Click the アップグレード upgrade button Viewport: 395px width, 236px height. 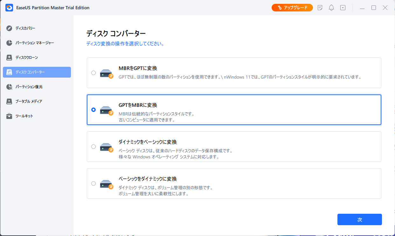click(292, 8)
